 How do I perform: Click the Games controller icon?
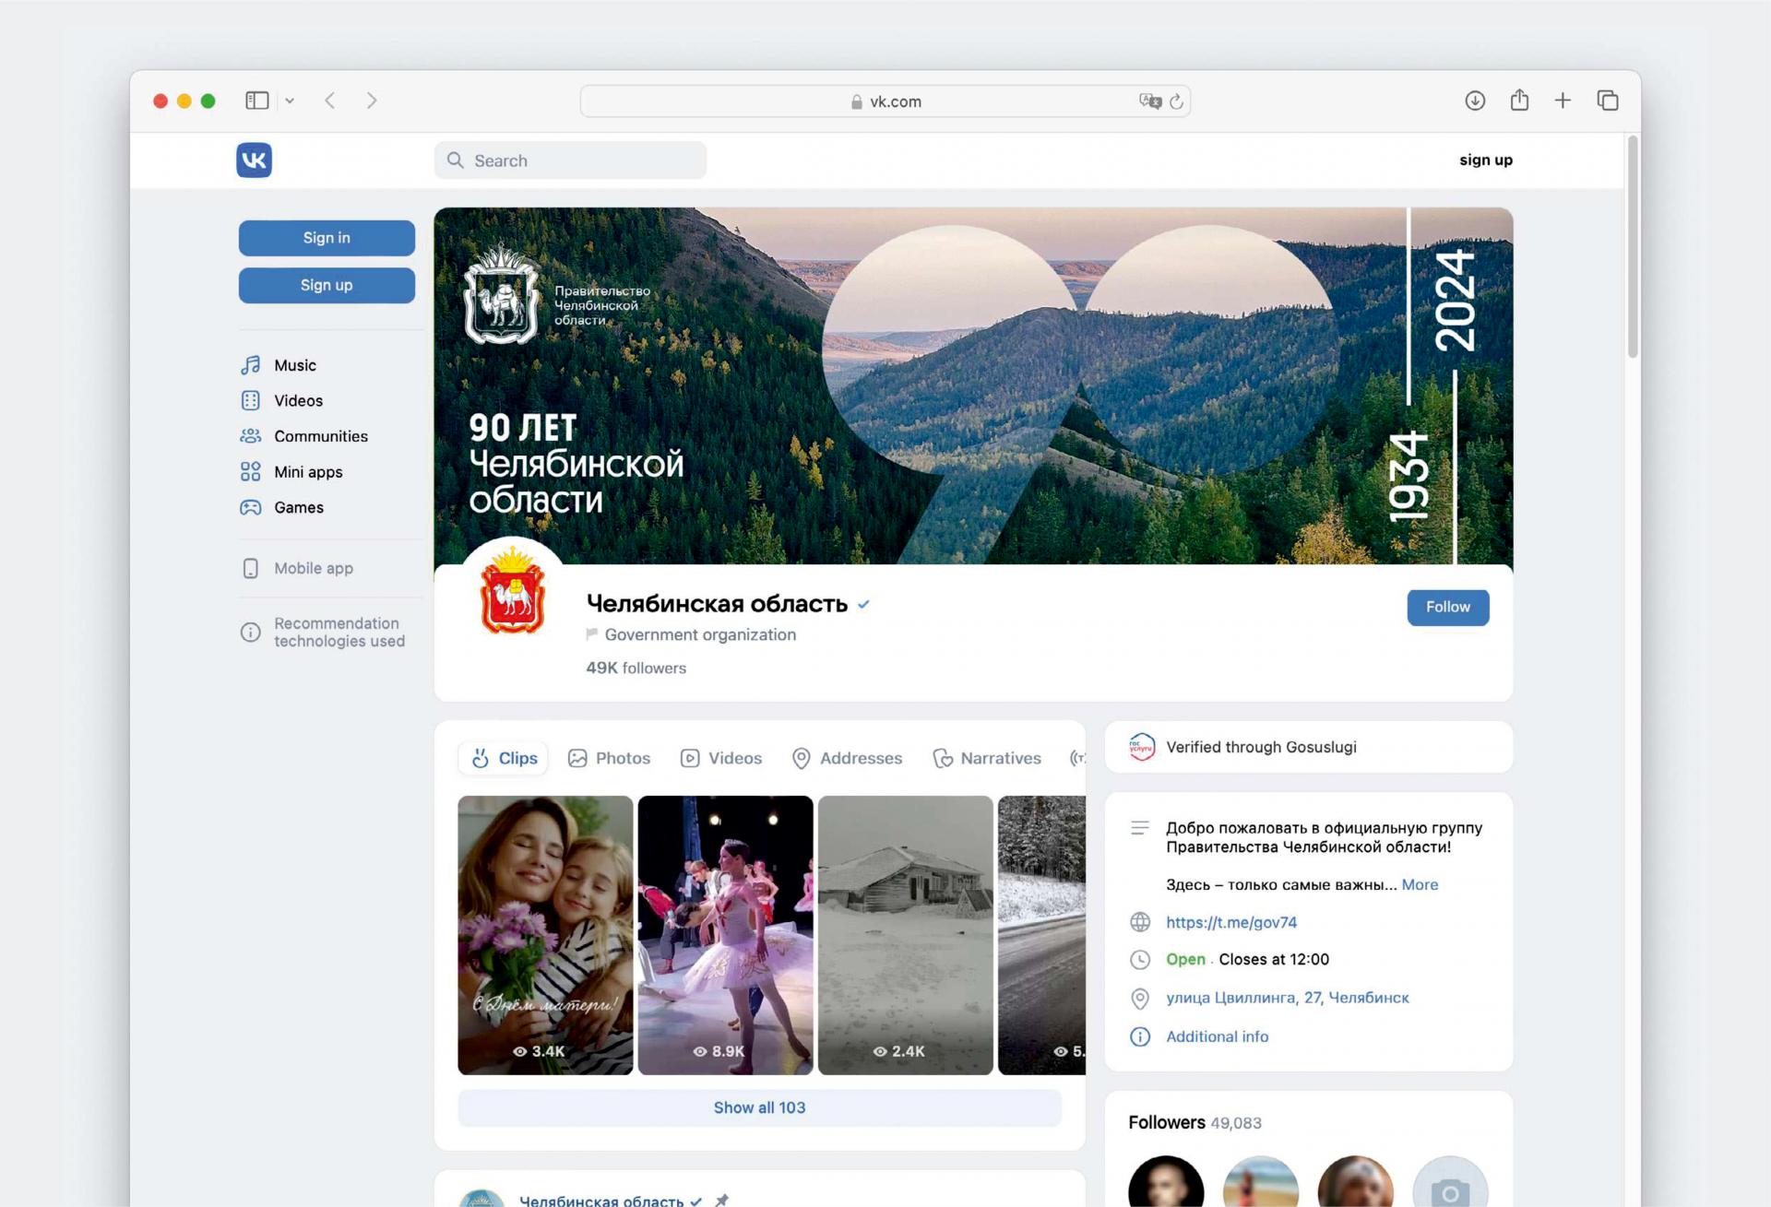click(251, 507)
